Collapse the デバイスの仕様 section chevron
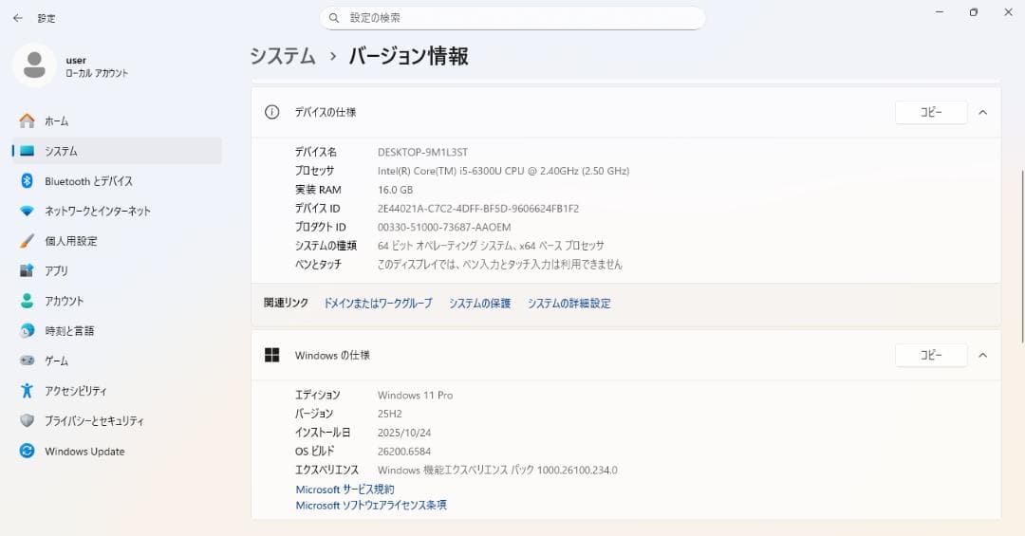This screenshot has width=1025, height=536. [982, 113]
